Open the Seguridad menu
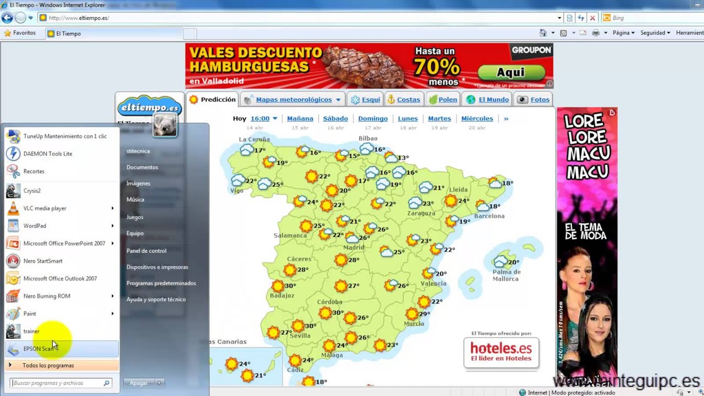 (655, 33)
